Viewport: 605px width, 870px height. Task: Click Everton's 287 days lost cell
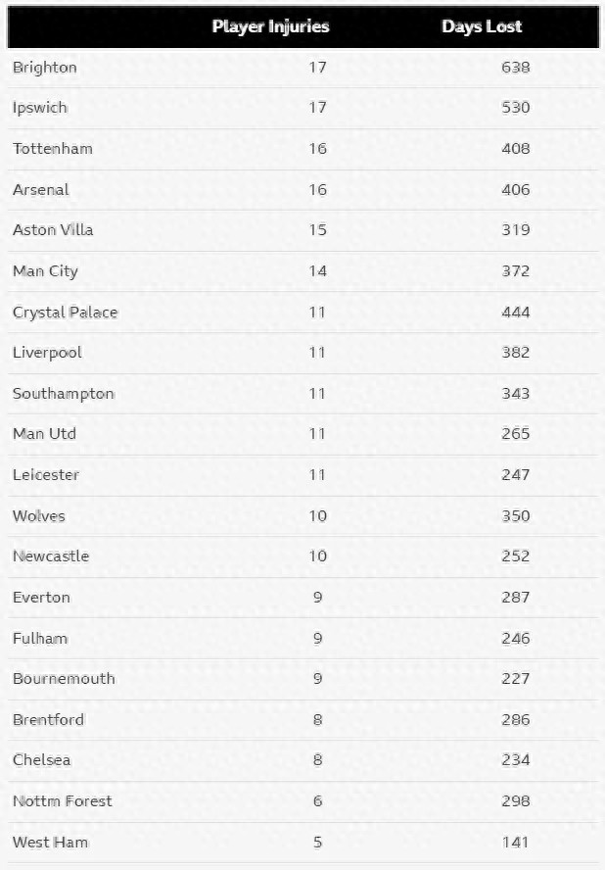[x=515, y=598]
